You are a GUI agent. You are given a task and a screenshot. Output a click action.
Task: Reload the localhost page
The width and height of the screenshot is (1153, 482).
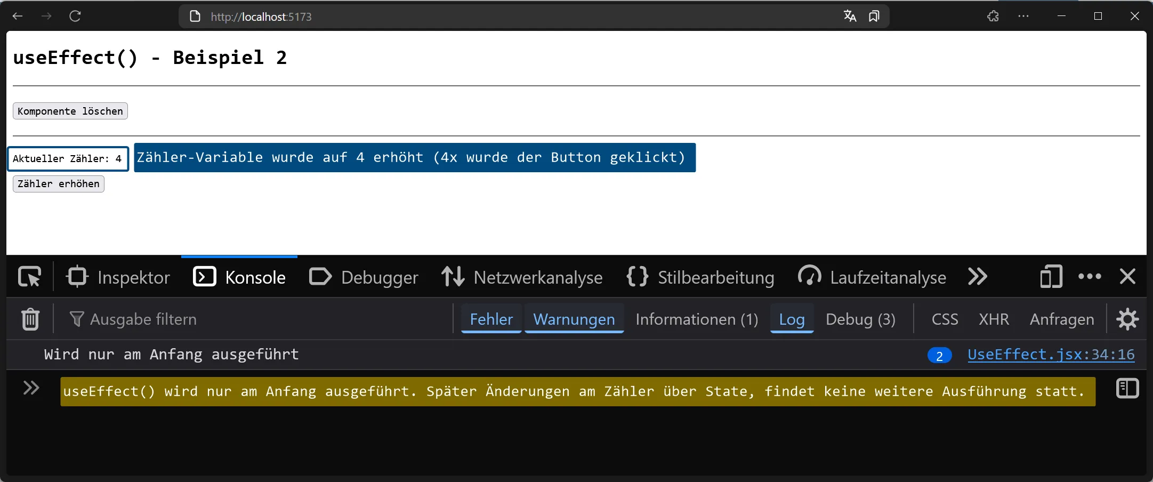click(75, 16)
